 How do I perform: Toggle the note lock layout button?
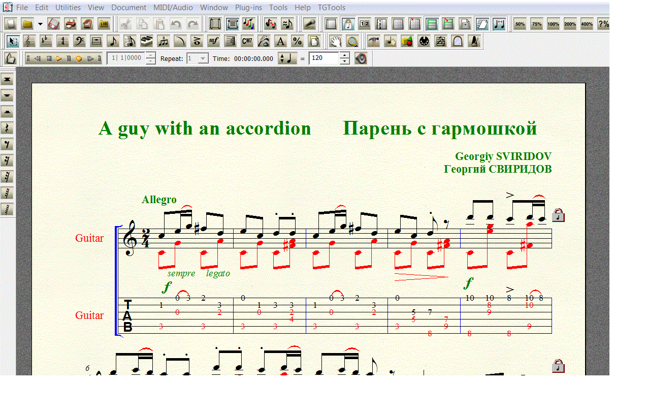(348, 24)
